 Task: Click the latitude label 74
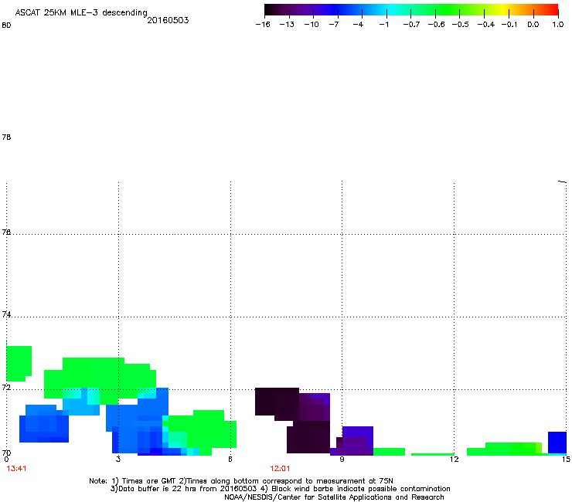[6, 314]
